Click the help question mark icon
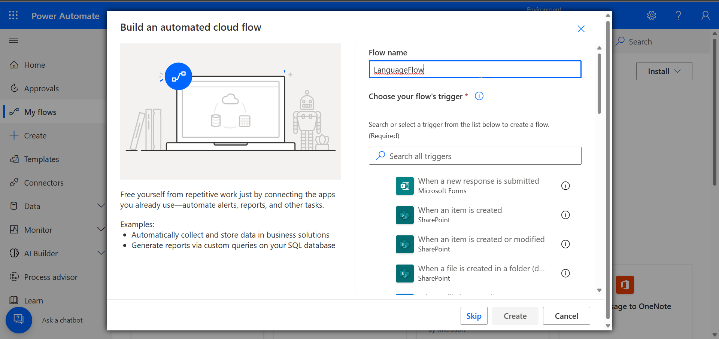This screenshot has height=339, width=719. click(x=678, y=15)
